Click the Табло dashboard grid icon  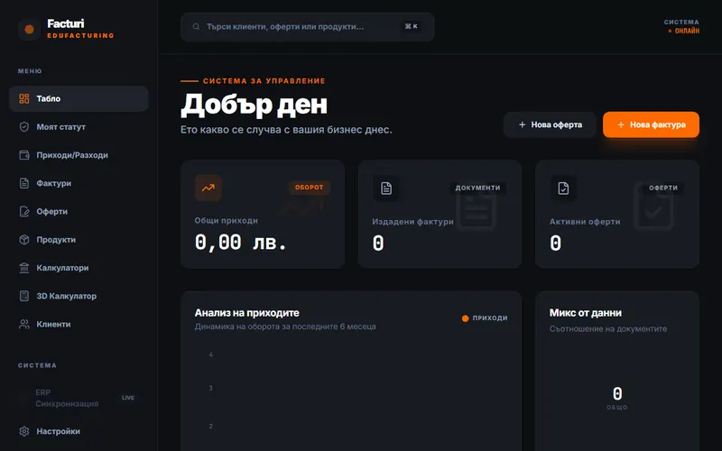tap(24, 98)
